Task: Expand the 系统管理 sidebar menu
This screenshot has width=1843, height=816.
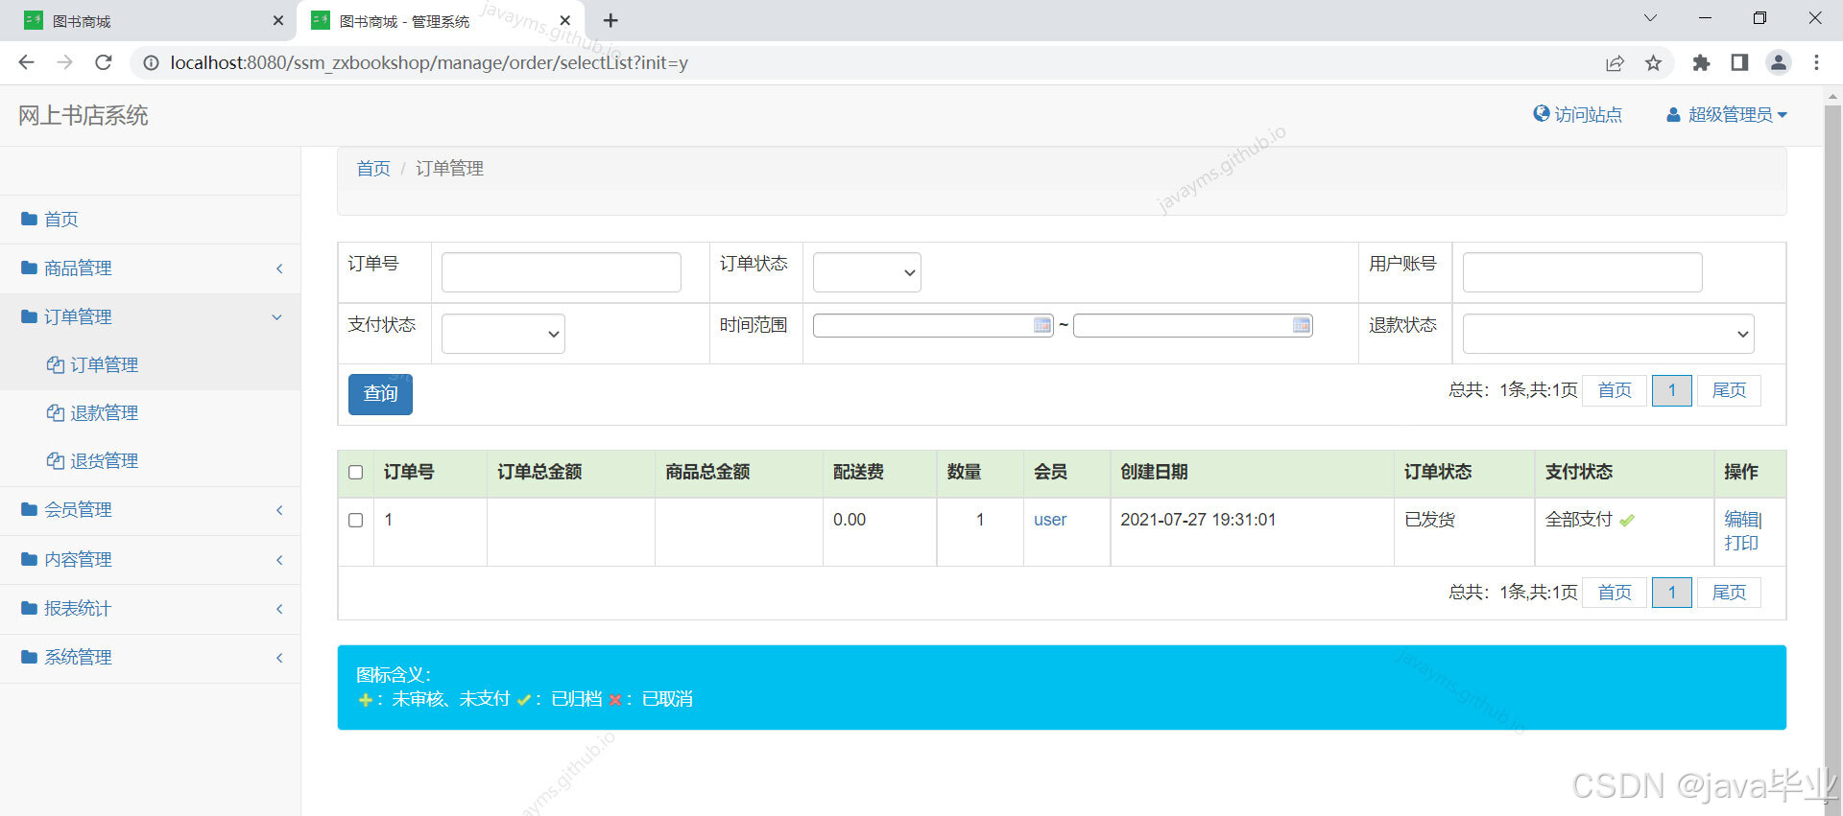Action: tap(151, 658)
